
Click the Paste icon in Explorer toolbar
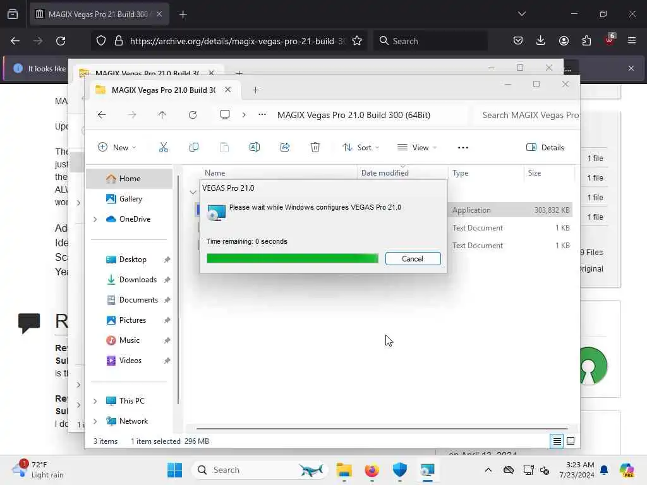pyautogui.click(x=224, y=147)
